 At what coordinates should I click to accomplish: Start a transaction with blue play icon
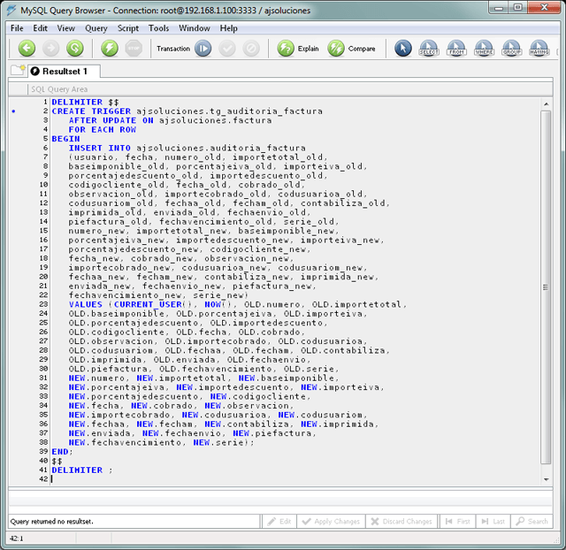(x=203, y=49)
